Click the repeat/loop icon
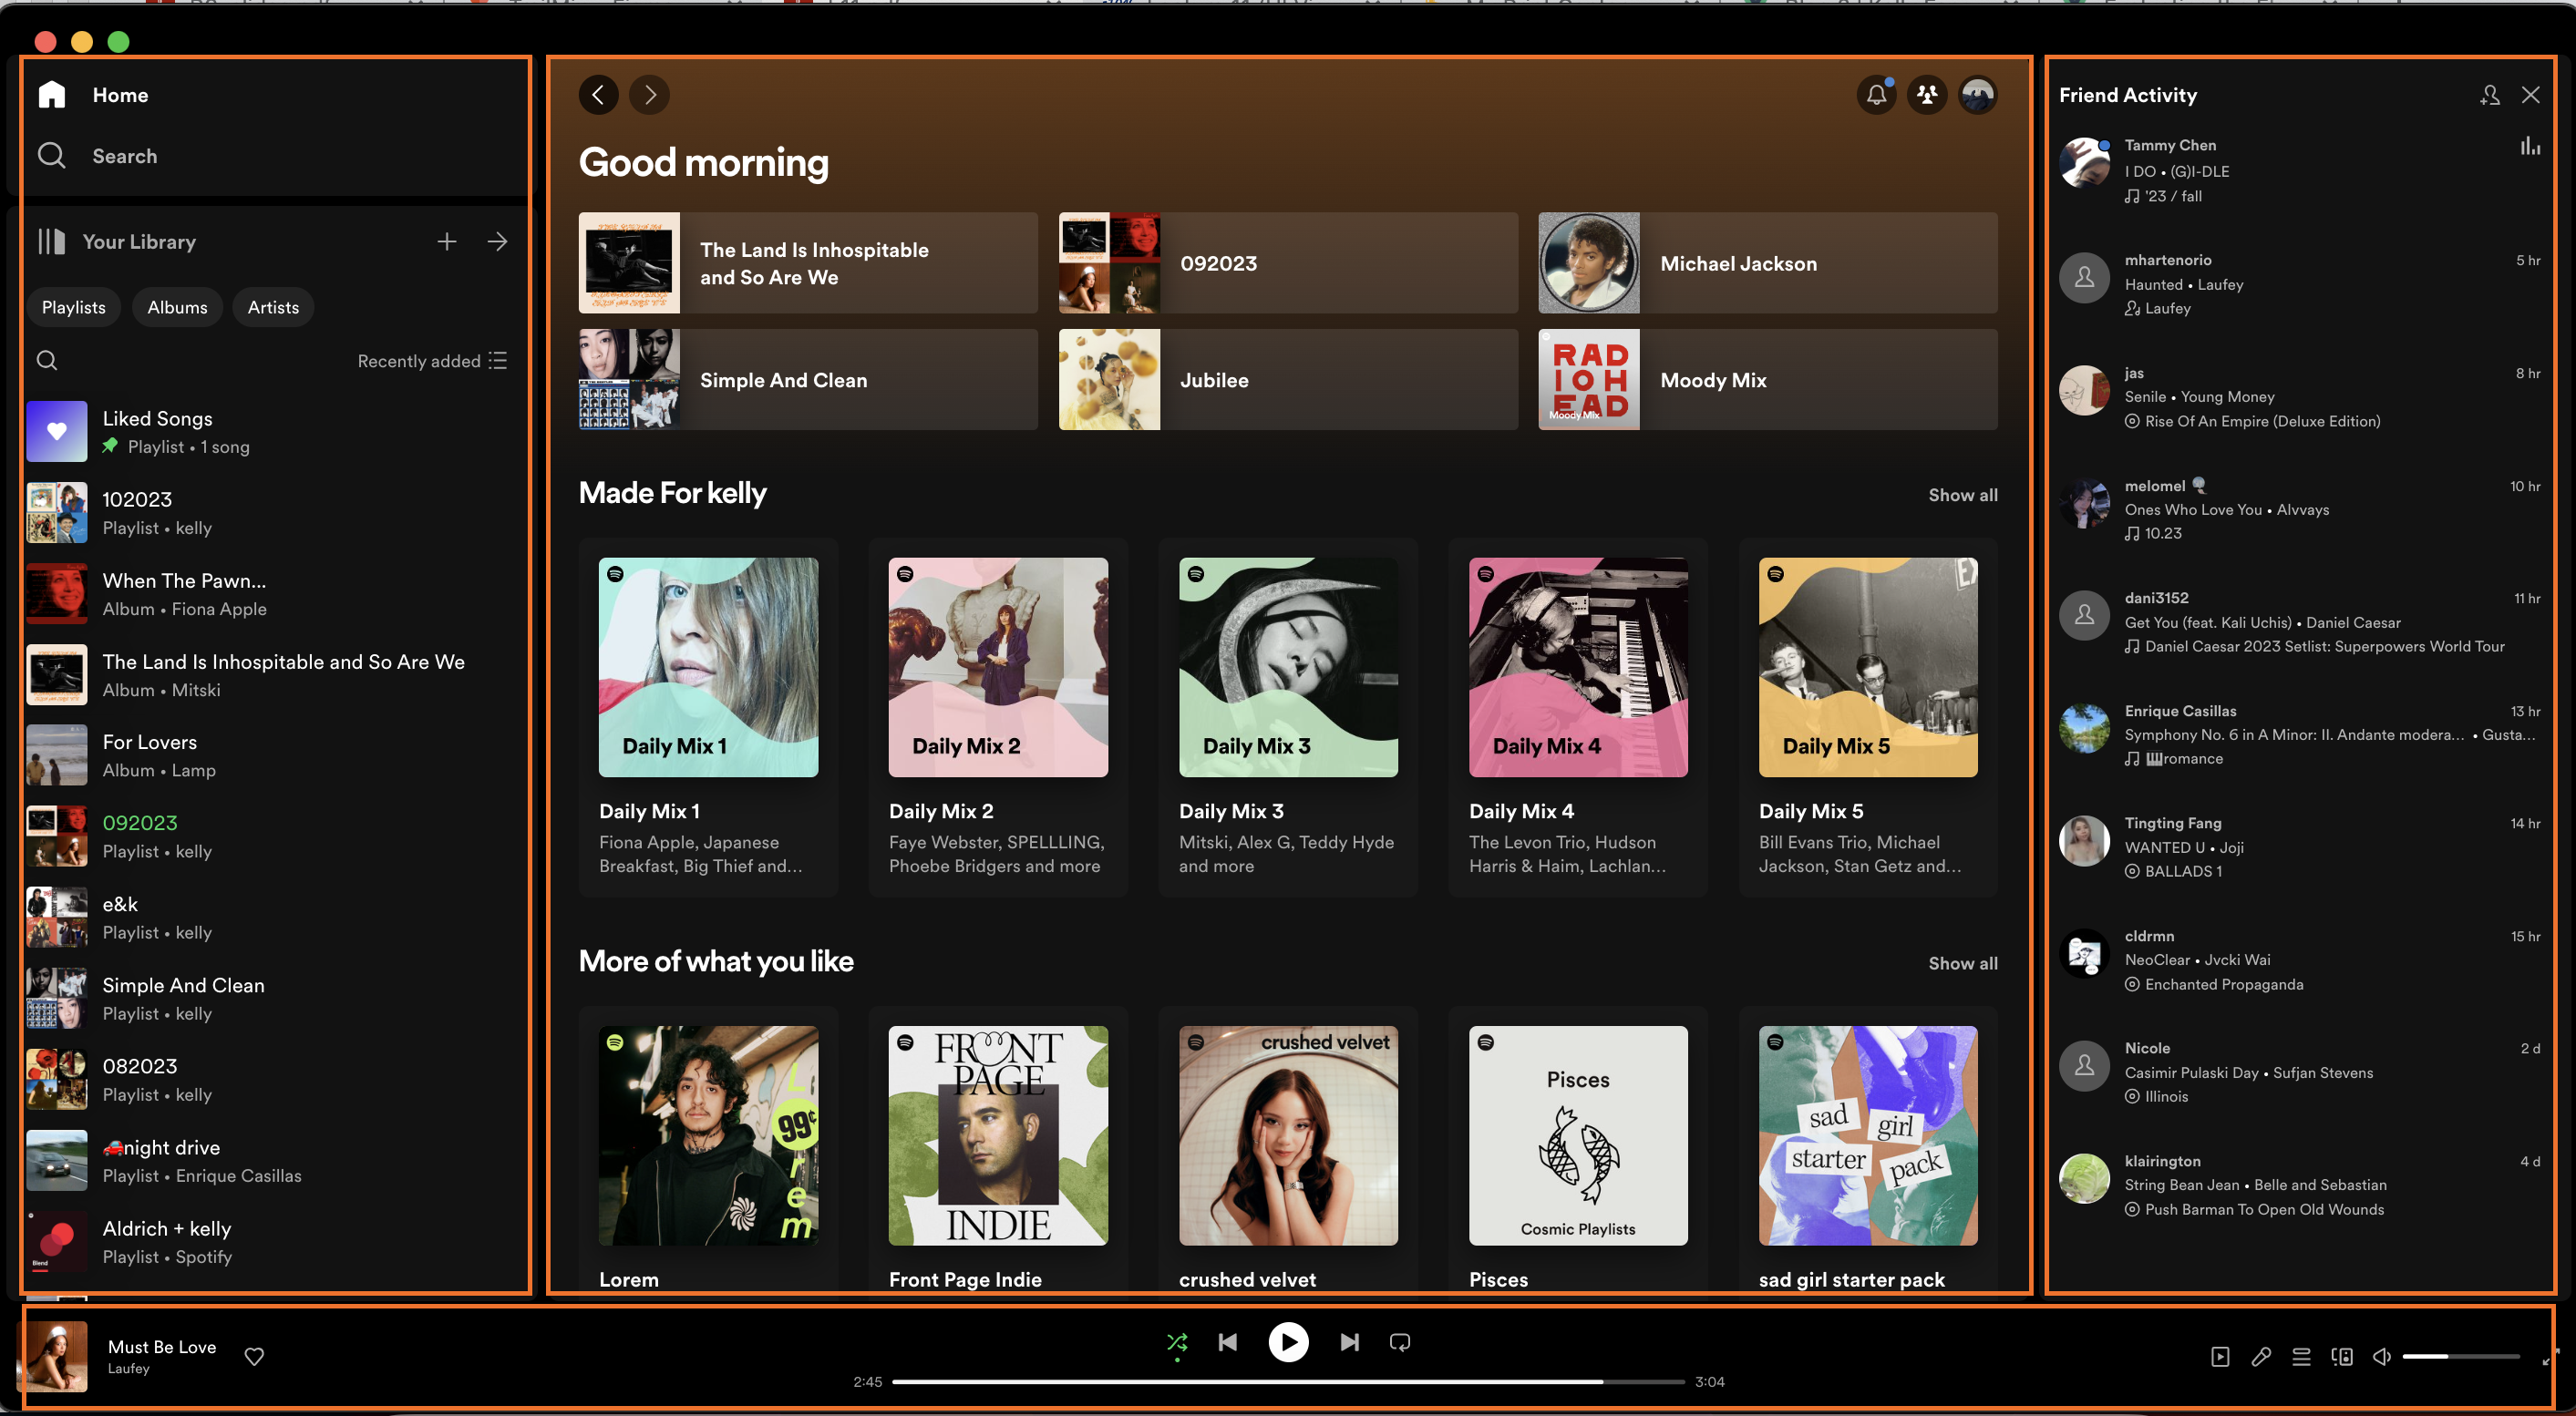 pyautogui.click(x=1400, y=1343)
